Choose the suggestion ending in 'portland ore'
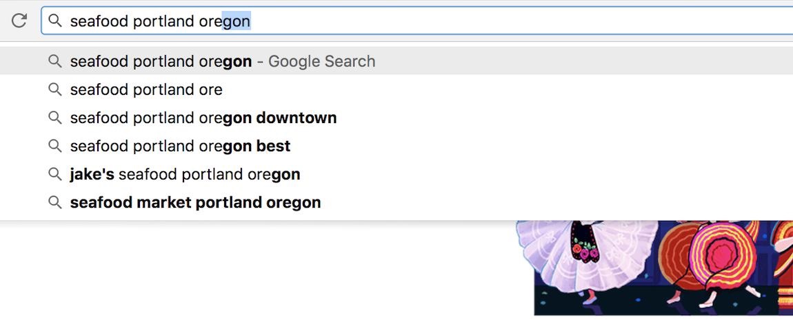The width and height of the screenshot is (793, 326). [146, 89]
